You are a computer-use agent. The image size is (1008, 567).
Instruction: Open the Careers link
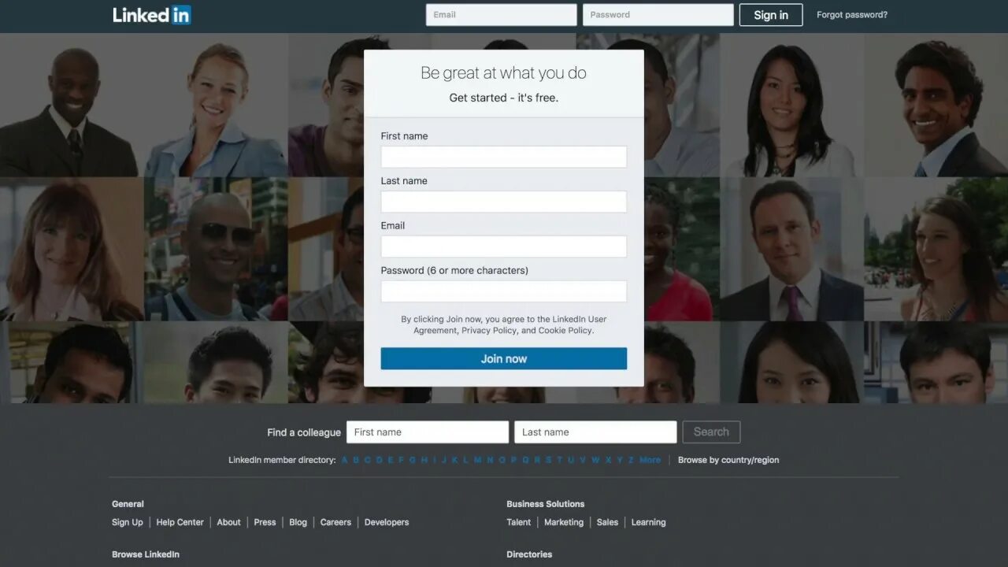coord(335,522)
